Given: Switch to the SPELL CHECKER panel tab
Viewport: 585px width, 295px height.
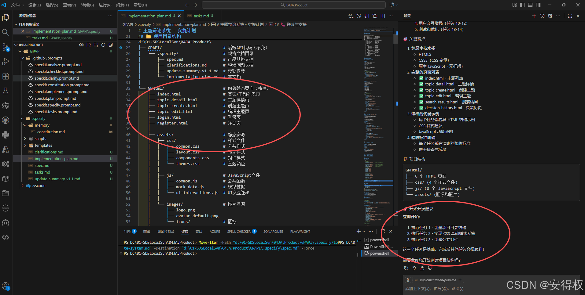Looking at the screenshot, I should tap(242, 232).
